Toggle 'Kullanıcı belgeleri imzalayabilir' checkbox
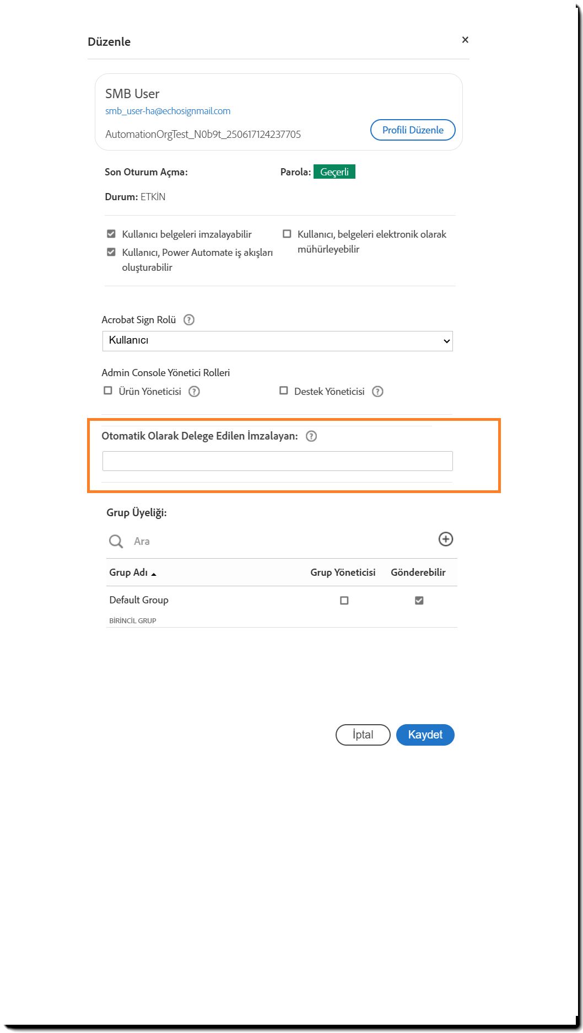This screenshot has height=1033, width=583. pos(111,234)
